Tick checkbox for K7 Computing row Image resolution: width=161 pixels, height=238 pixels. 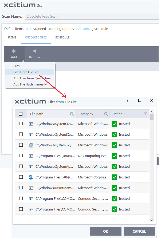[21, 155]
